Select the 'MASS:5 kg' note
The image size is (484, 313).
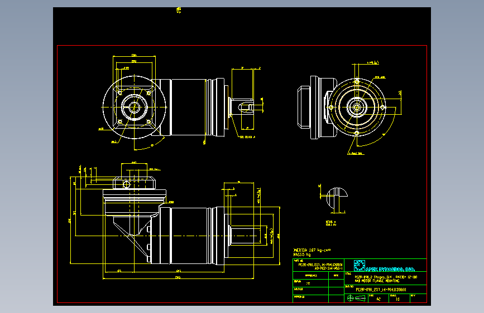302,255
